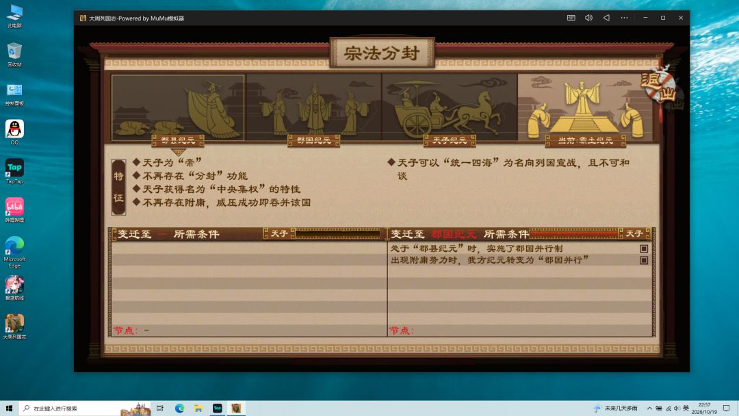
Task: Click the golden altar 霸主 illustration
Action: [x=585, y=107]
